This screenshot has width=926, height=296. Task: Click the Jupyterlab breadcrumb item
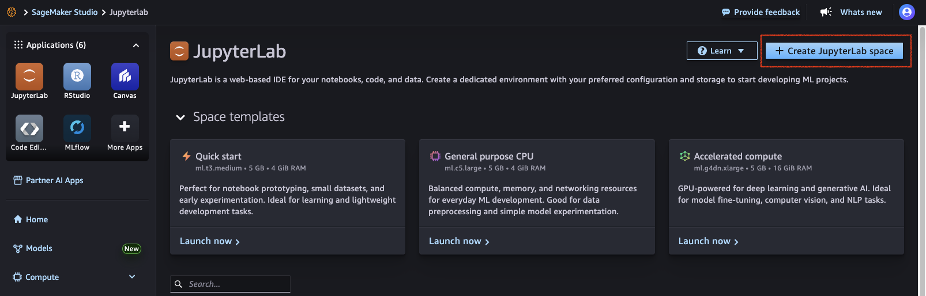click(129, 12)
